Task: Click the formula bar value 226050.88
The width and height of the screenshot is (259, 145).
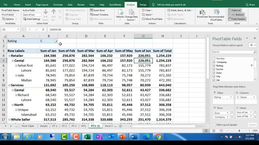Action: point(55,29)
